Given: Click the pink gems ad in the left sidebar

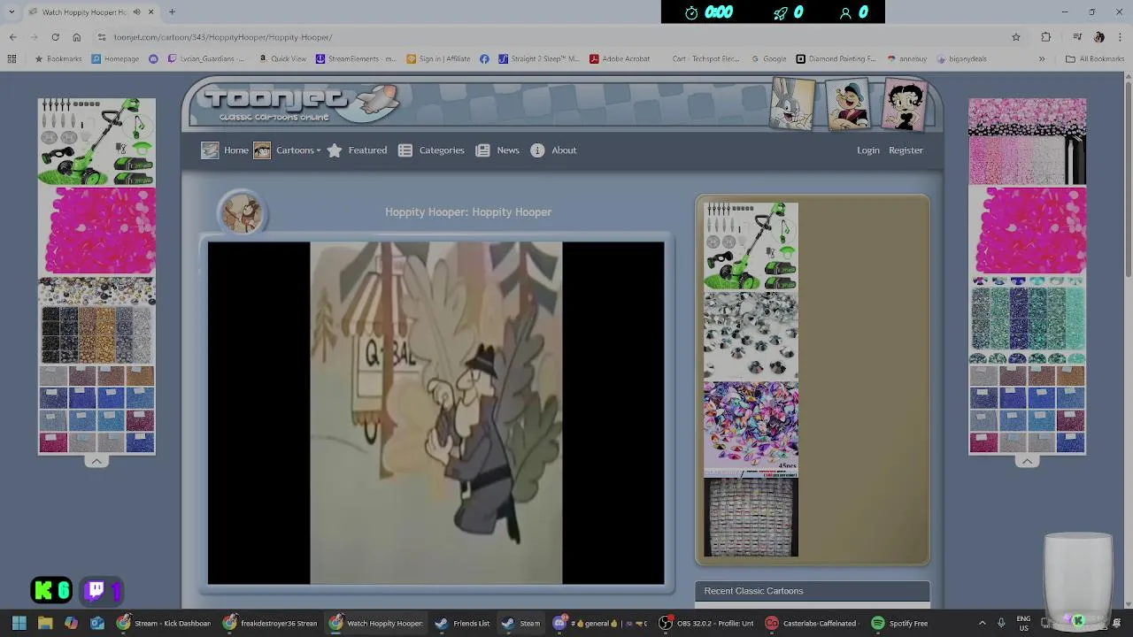Looking at the screenshot, I should click(x=96, y=231).
